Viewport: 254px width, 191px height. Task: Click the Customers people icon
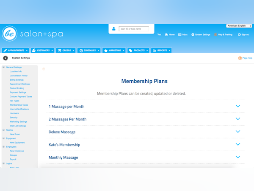(x=34, y=51)
